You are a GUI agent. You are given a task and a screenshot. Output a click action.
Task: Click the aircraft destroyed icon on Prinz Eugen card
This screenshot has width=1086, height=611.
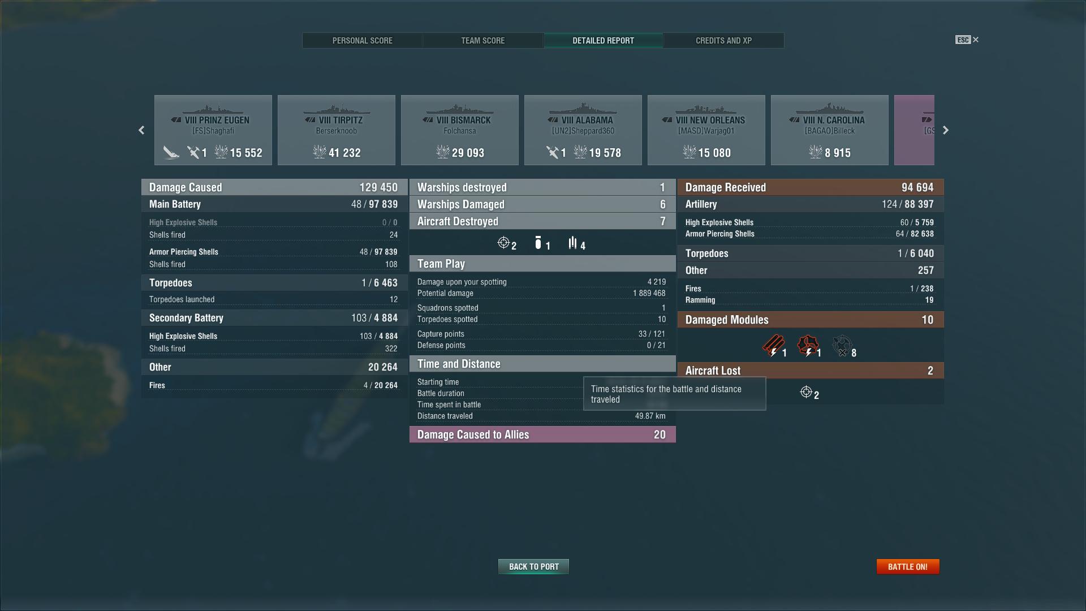(x=193, y=152)
